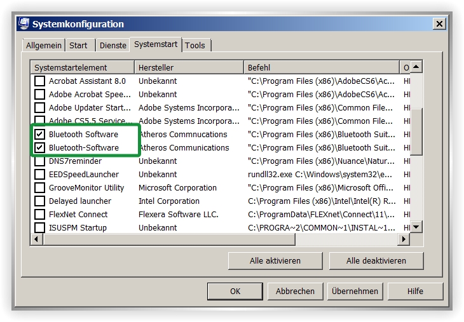Enable the GrooveMonitor Utility checkbox
The width and height of the screenshot is (464, 322).
40,188
